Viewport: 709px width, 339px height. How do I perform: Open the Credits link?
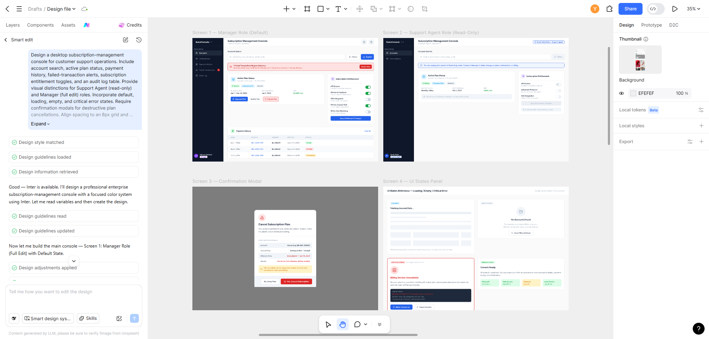pos(130,25)
